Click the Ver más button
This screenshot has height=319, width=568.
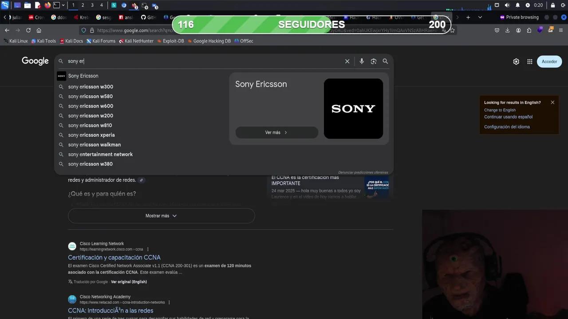(x=276, y=132)
